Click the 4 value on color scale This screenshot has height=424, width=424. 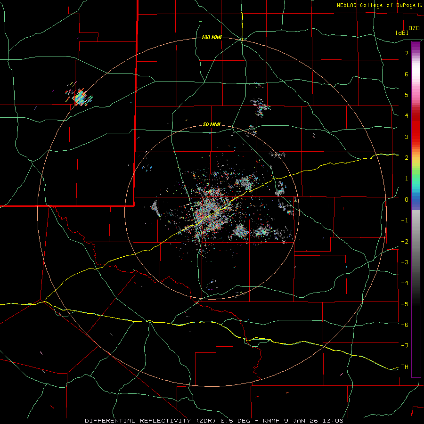coord(407,116)
